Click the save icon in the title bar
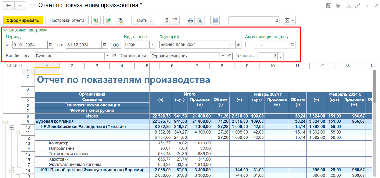The width and height of the screenshot is (380, 178). 329,5
